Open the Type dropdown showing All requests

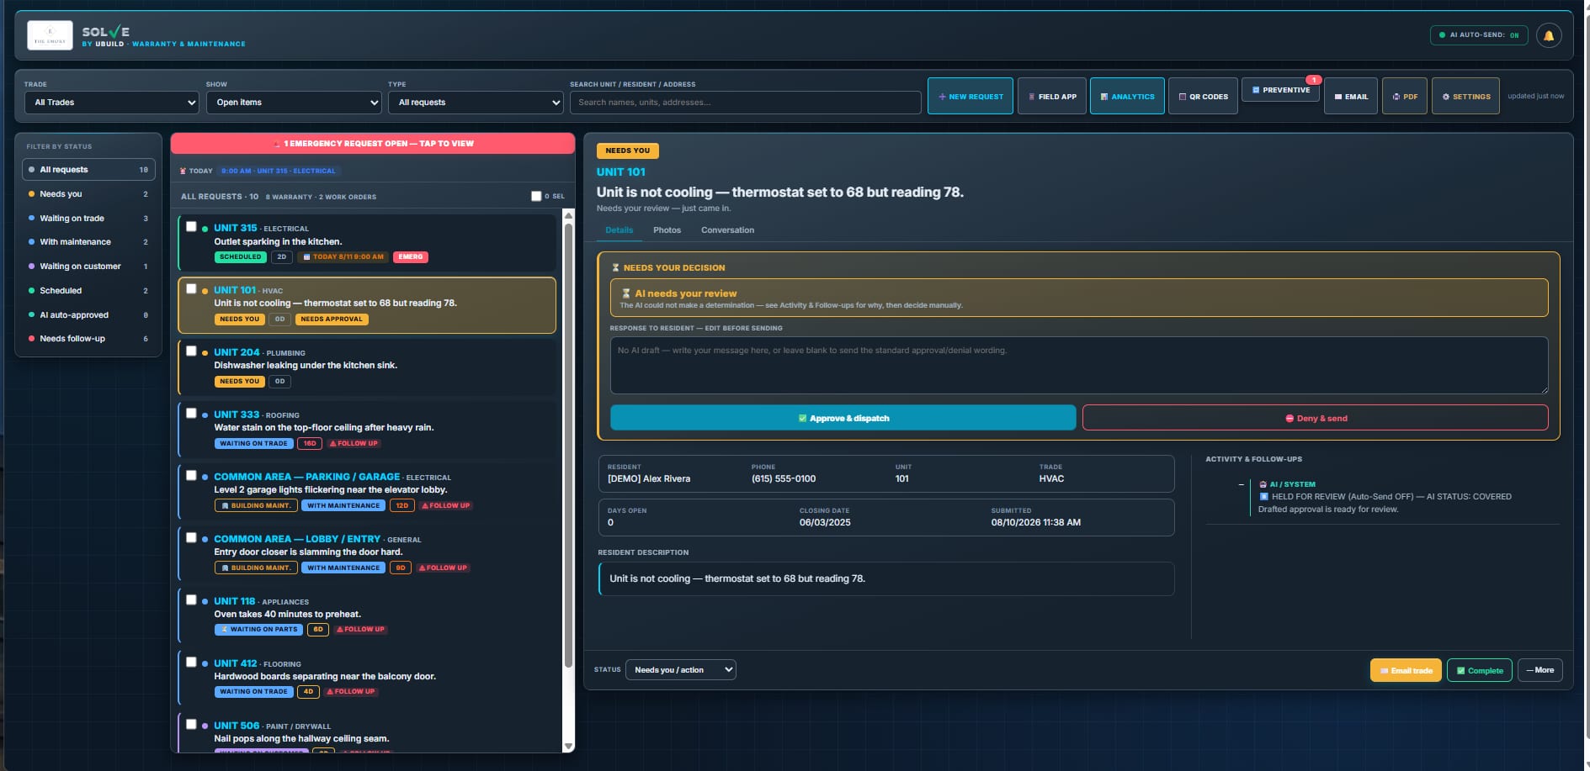point(476,103)
